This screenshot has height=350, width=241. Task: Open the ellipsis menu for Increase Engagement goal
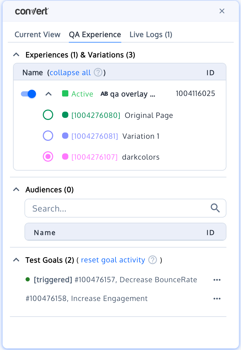[217, 298]
